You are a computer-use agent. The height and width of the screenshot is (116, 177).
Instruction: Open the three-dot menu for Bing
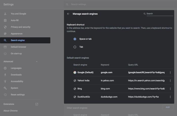tap(170, 89)
